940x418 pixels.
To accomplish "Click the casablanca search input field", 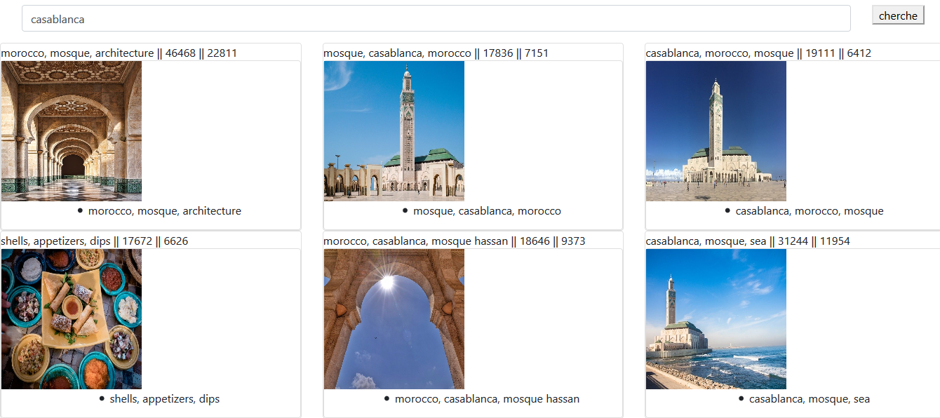I will pyautogui.click(x=435, y=18).
